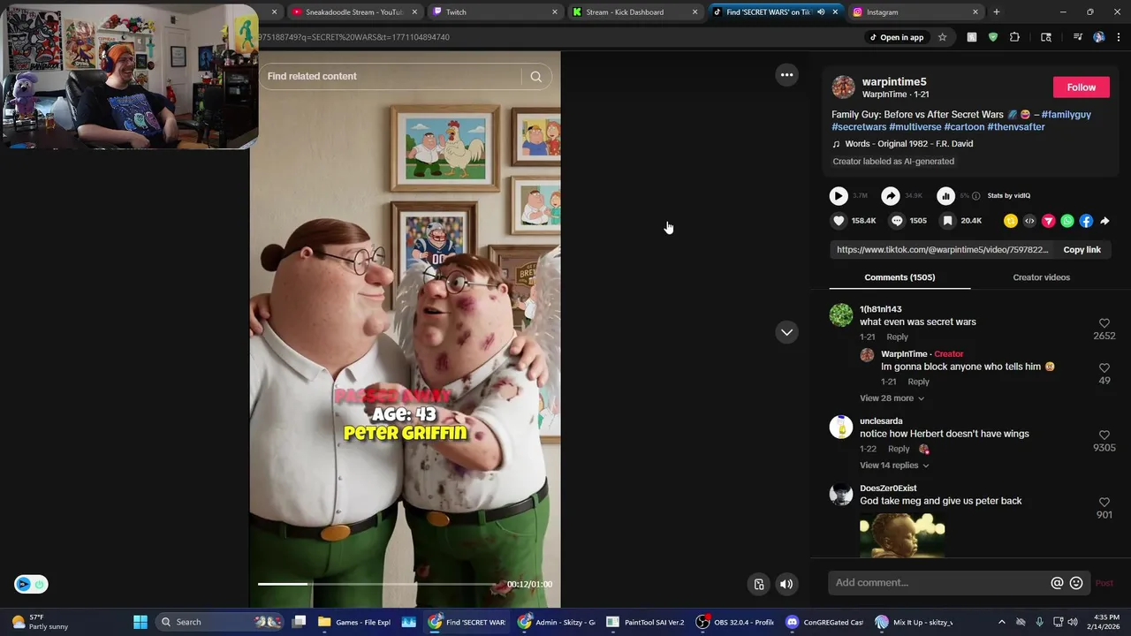Get embed code via the </> icon

[x=1029, y=221]
